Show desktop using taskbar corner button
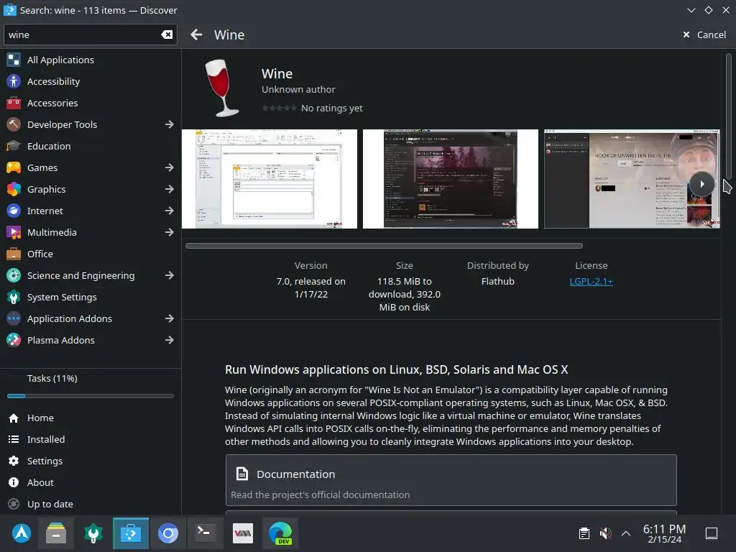The height and width of the screenshot is (552, 736). [x=712, y=533]
